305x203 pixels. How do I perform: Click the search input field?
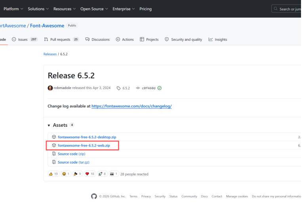[286, 9]
